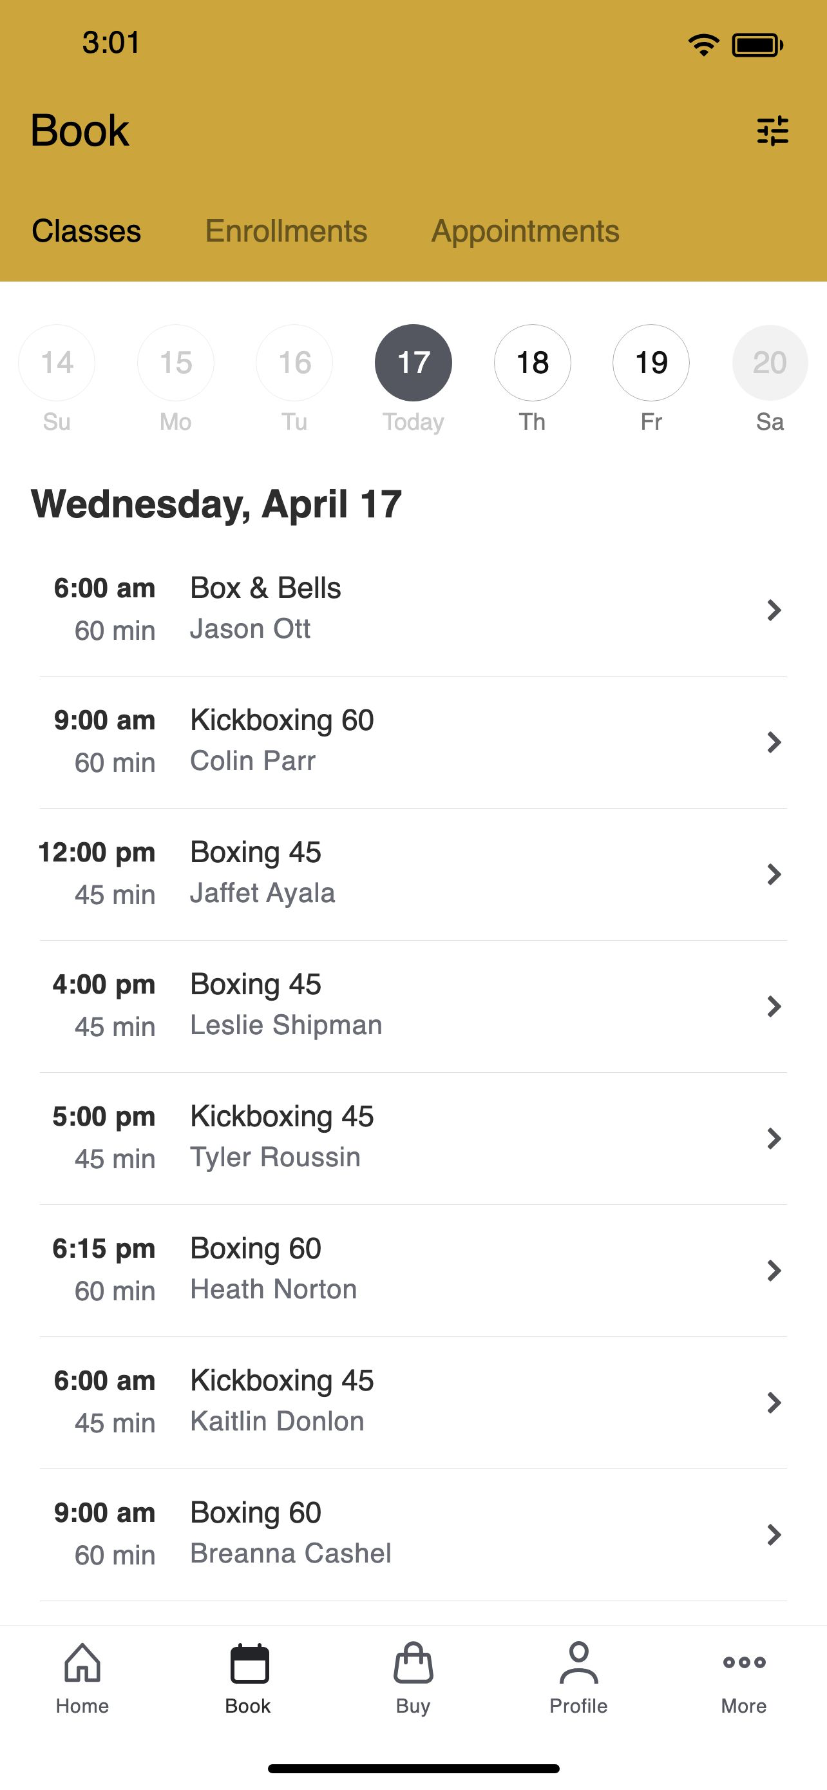Screen dimensions: 827x1790
Task: Expand Kickboxing 60 Colin Parr chevron
Action: [x=774, y=742]
